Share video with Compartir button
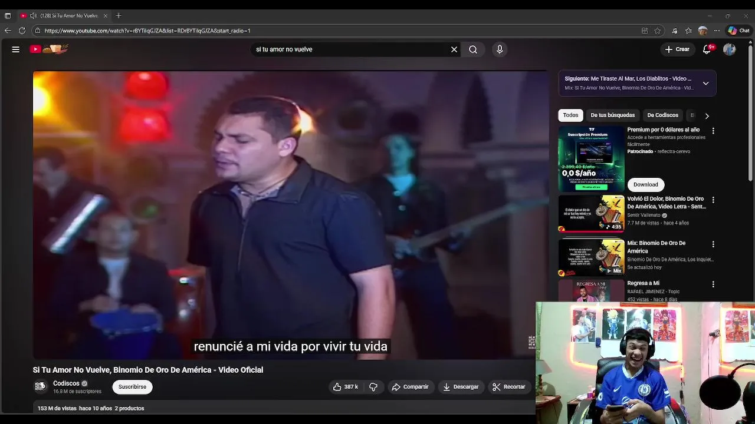Screen dimensions: 755x424 click(x=410, y=387)
